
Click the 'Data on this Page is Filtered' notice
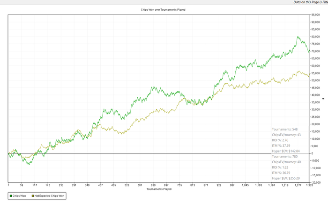click(x=311, y=2)
